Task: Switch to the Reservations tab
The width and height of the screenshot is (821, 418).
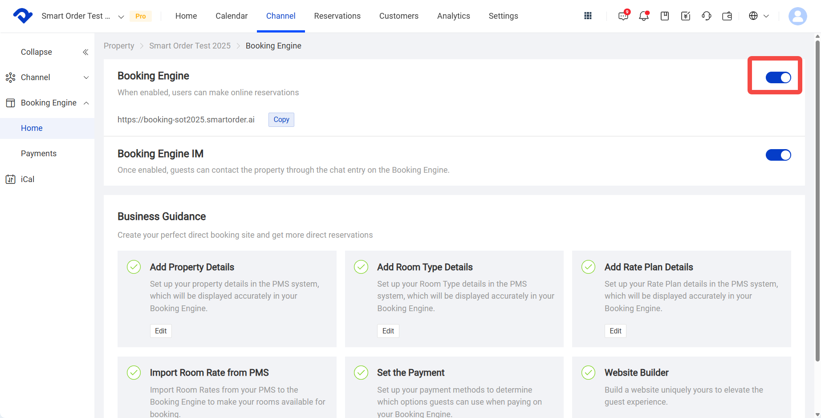Action: [337, 16]
